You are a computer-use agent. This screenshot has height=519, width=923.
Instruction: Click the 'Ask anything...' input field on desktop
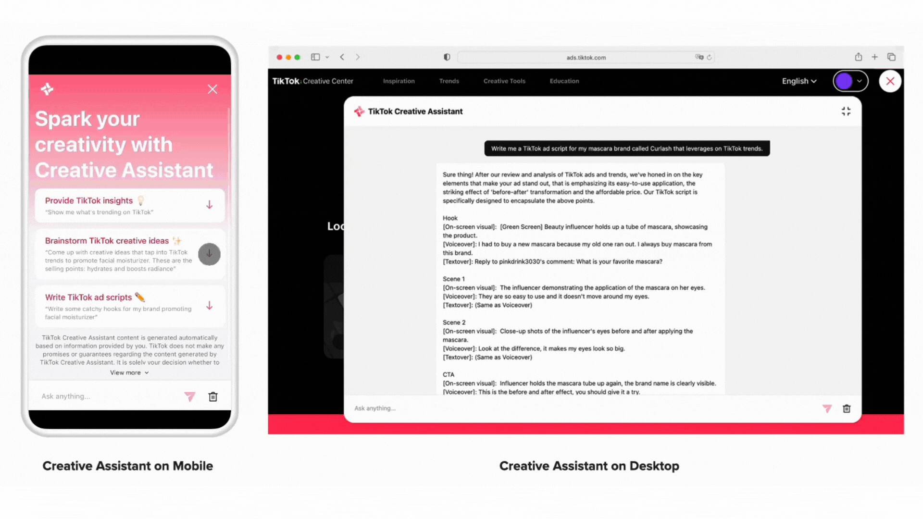(x=582, y=408)
